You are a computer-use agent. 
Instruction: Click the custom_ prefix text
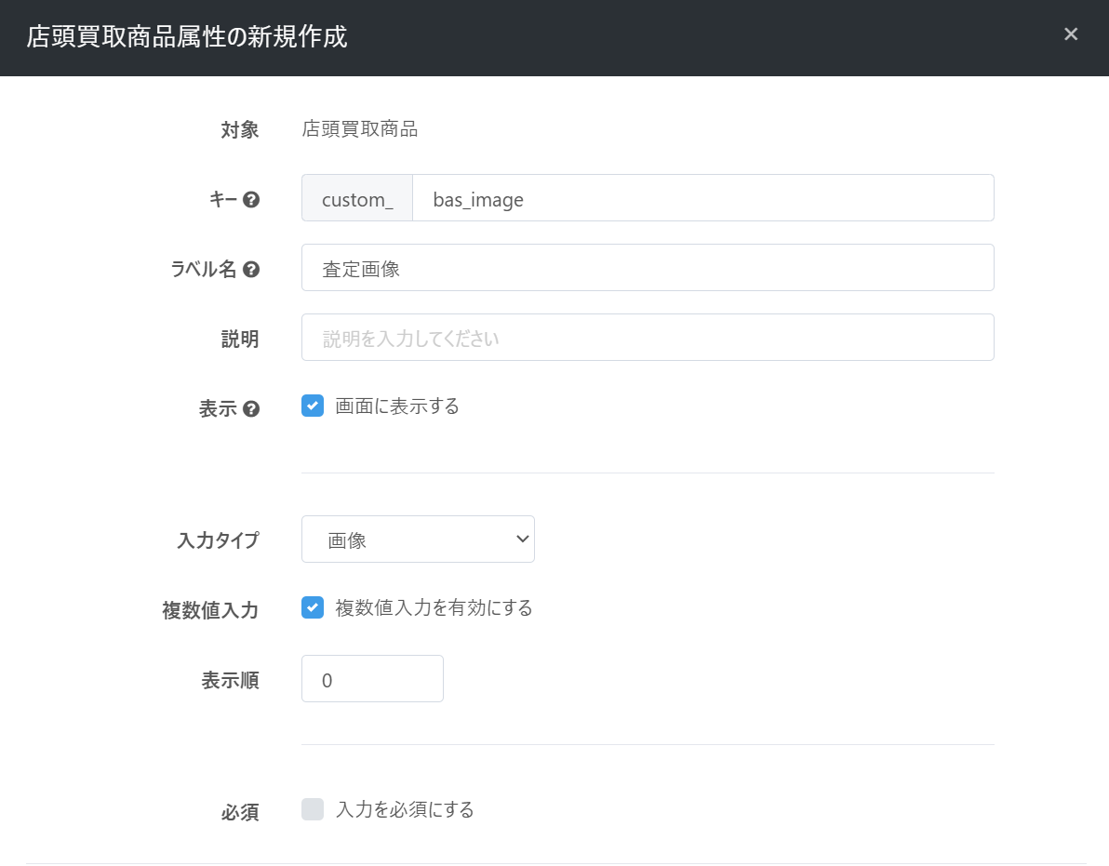point(357,200)
